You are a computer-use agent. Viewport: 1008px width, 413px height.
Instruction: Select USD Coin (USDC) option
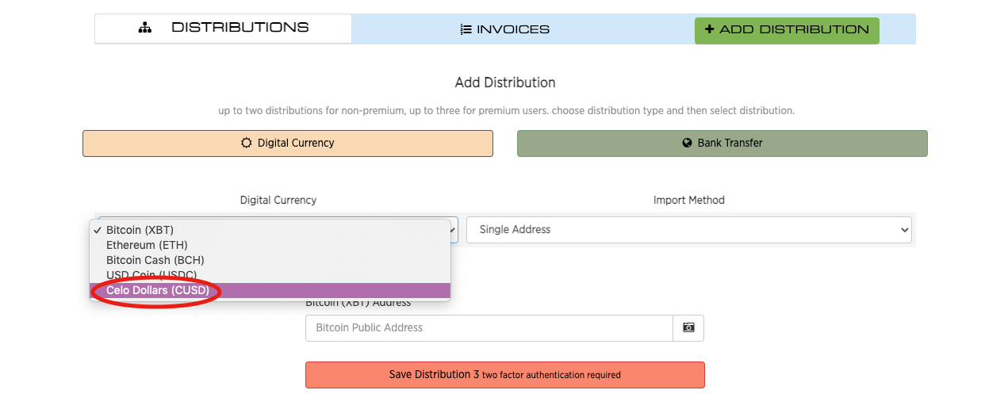[151, 275]
